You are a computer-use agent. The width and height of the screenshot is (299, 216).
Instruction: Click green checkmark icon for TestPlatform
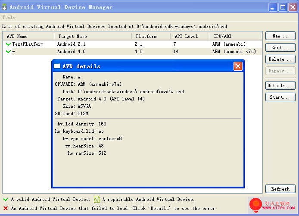8,44
